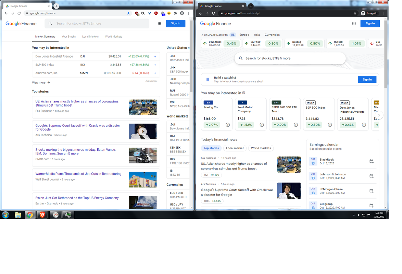Open Dow Jones market chip showing 0.43%
The width and height of the screenshot is (402, 274).
click(x=221, y=43)
